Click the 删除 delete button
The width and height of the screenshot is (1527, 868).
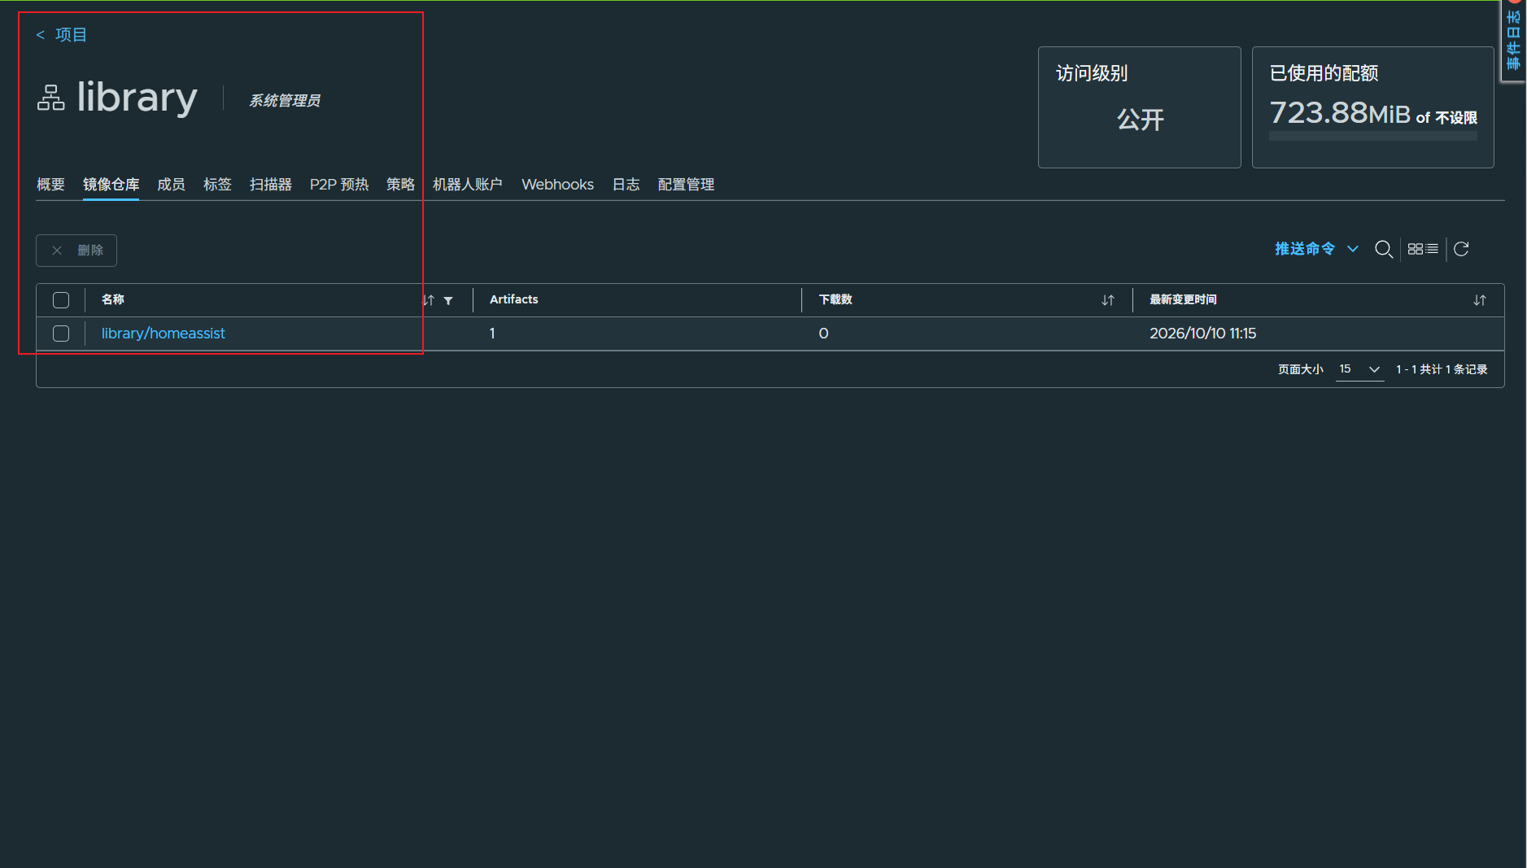(76, 251)
